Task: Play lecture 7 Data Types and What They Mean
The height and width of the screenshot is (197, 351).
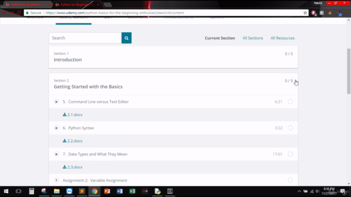Action: (x=56, y=154)
